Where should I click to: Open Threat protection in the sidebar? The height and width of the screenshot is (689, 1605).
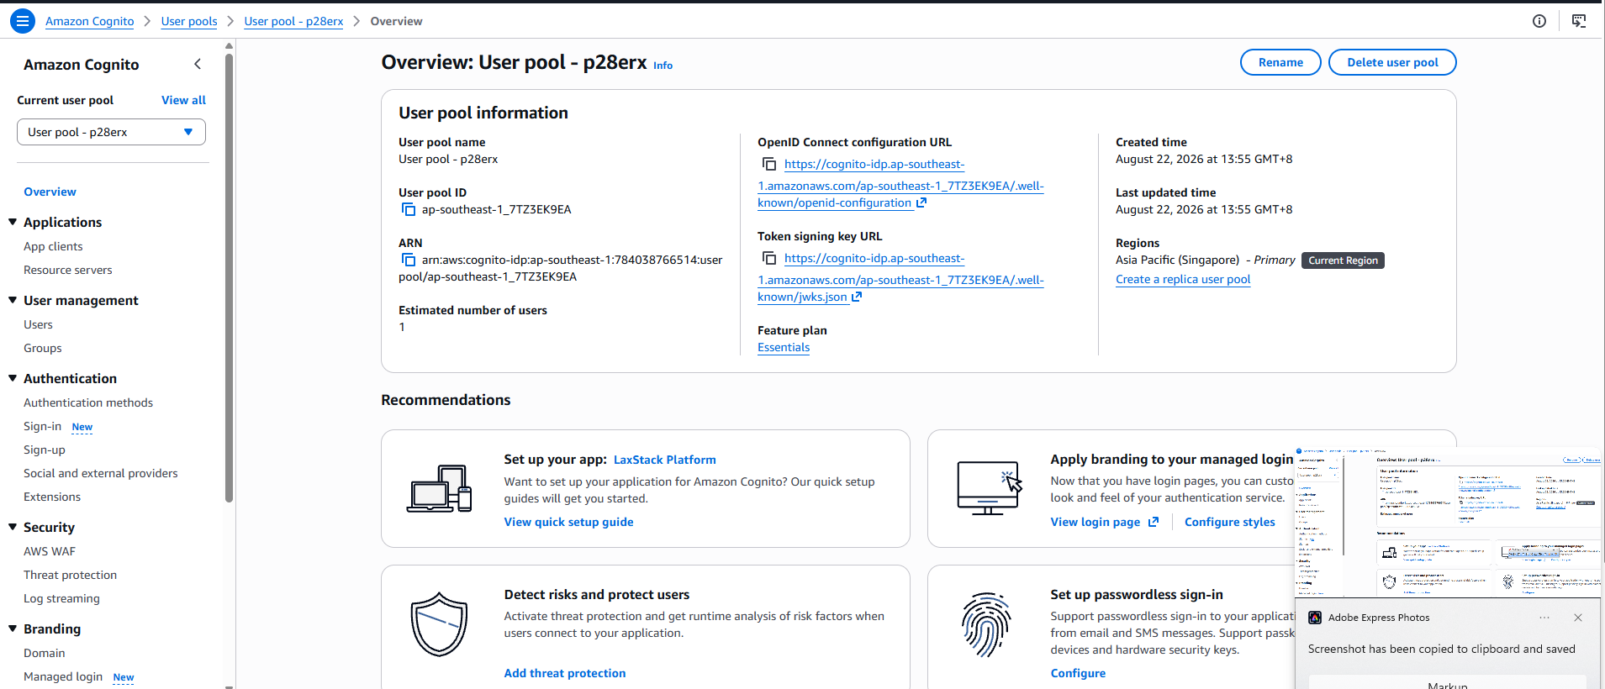[x=70, y=575]
